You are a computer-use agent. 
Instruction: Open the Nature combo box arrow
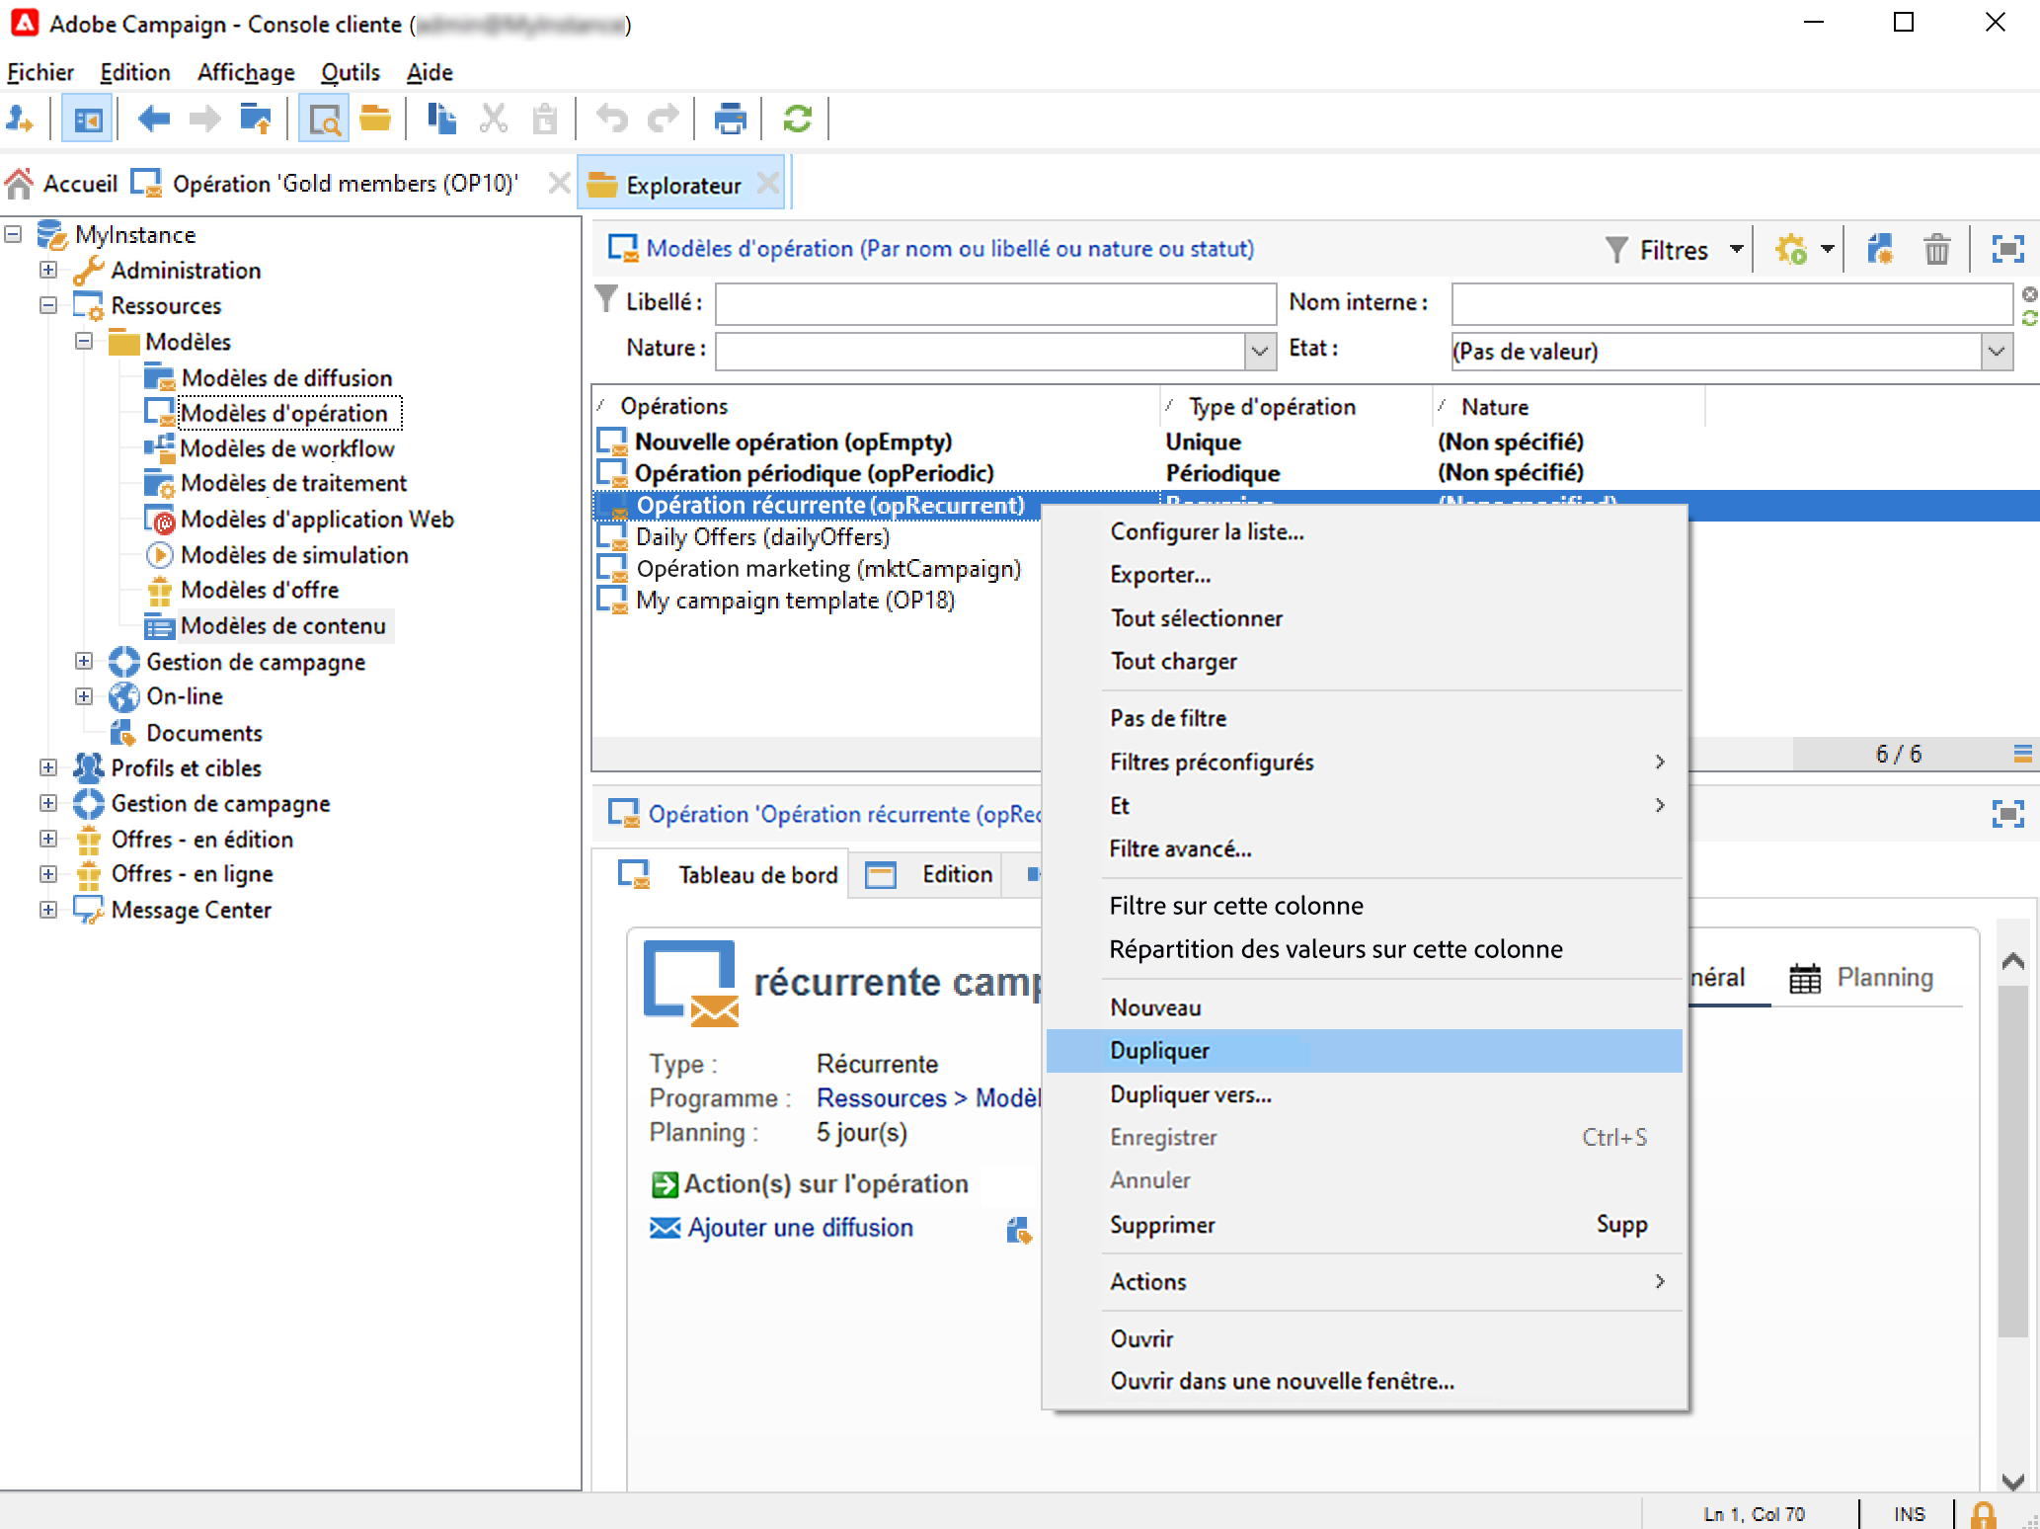pyautogui.click(x=1259, y=352)
